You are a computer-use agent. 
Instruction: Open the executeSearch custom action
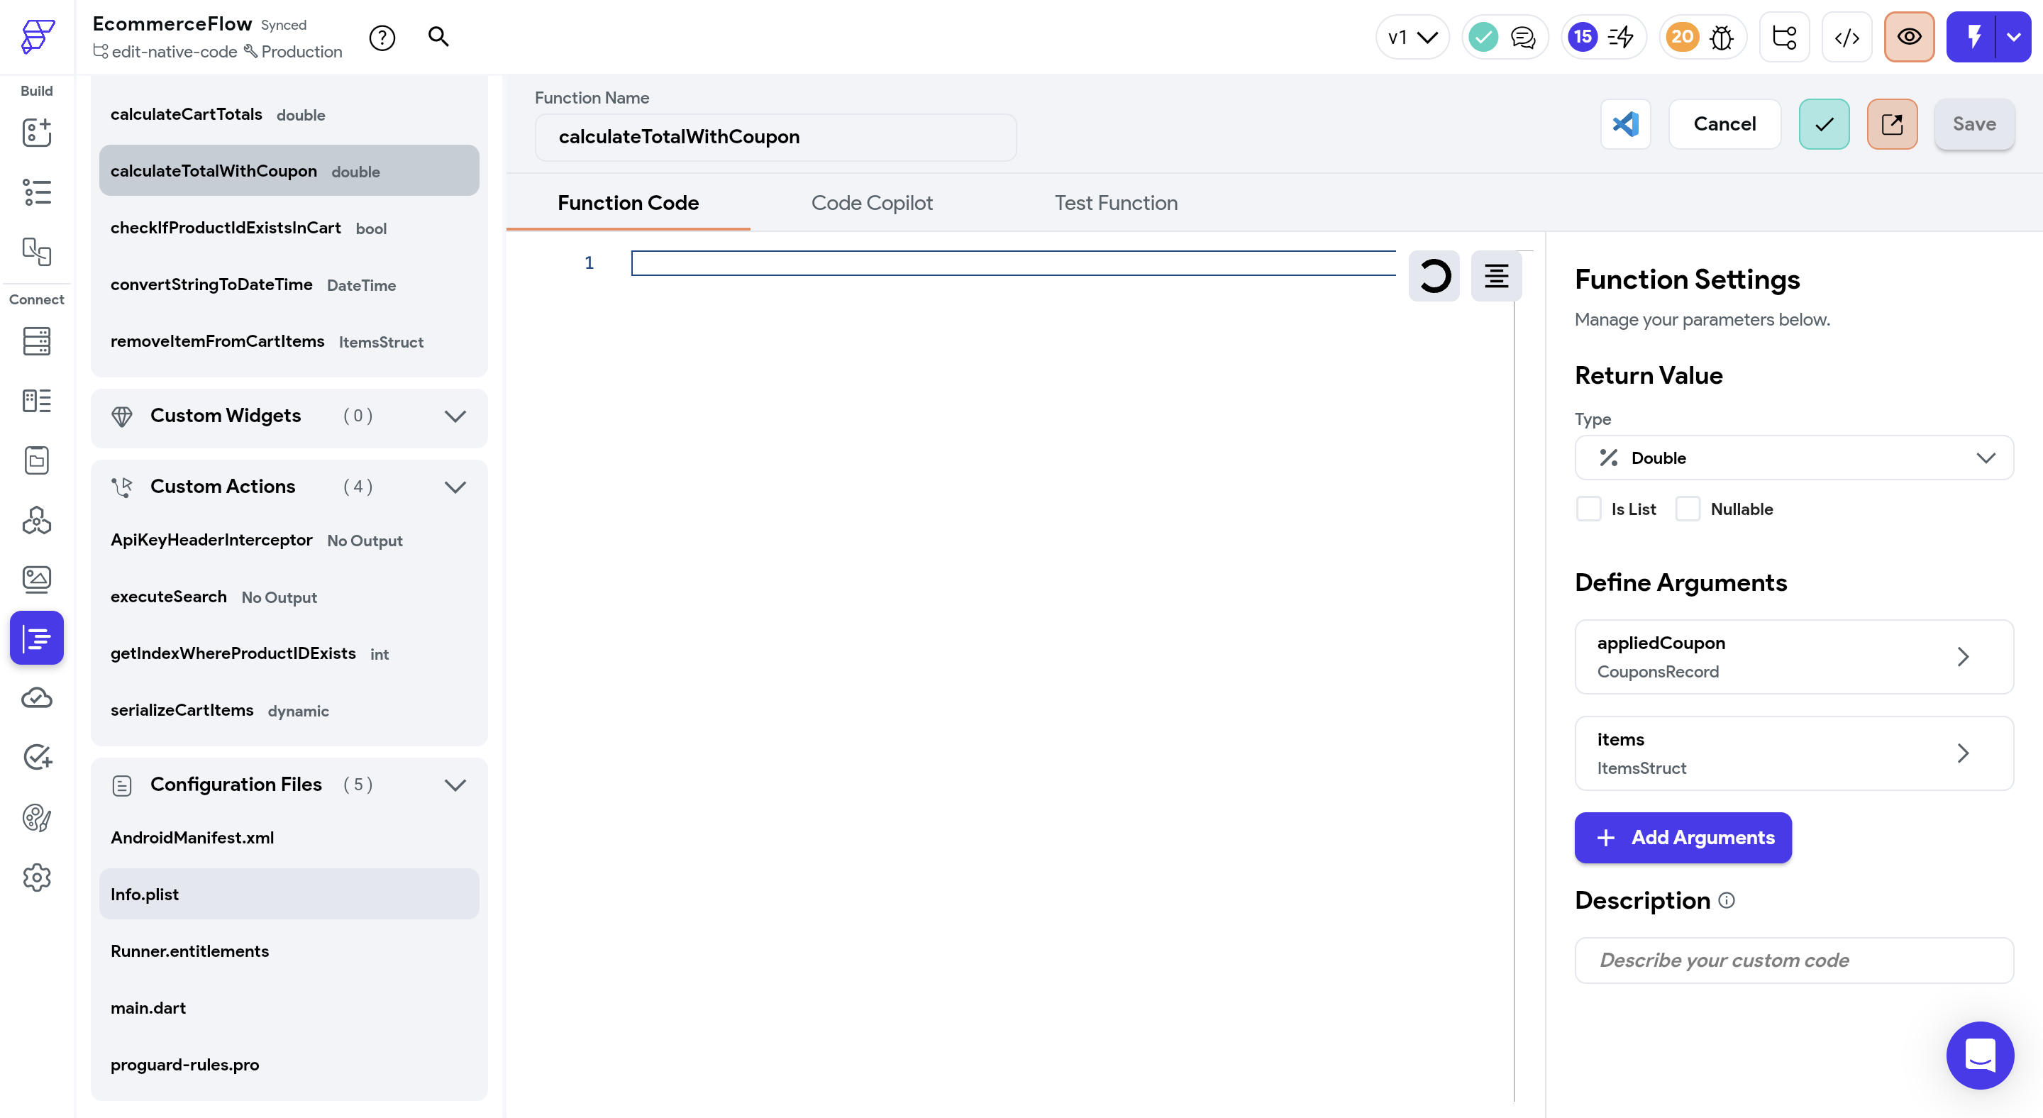(x=289, y=597)
